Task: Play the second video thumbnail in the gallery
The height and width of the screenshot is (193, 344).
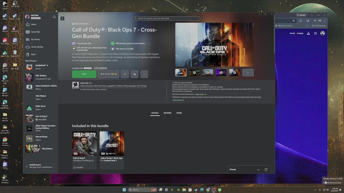Action: pos(208,73)
